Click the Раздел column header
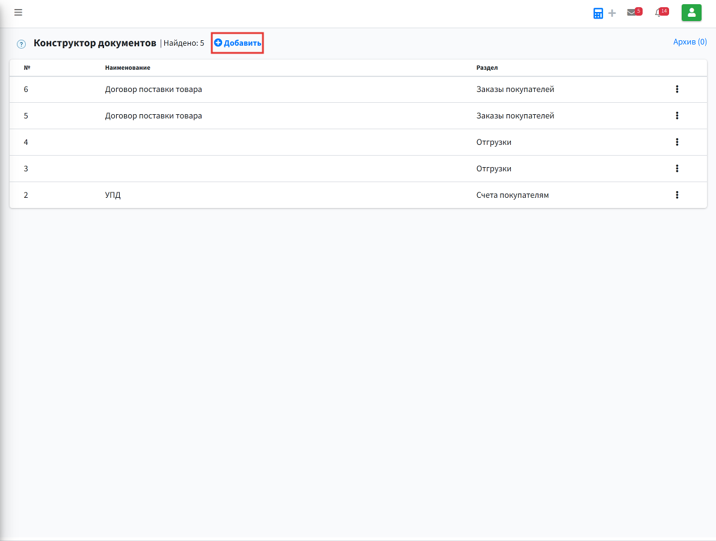This screenshot has width=716, height=541. click(x=487, y=67)
